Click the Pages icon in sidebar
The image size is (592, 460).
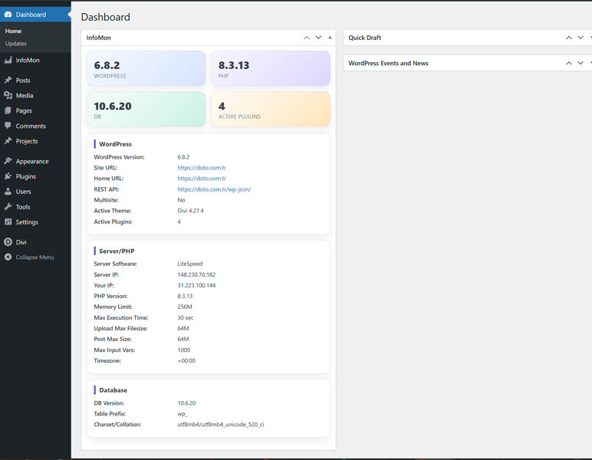8,110
